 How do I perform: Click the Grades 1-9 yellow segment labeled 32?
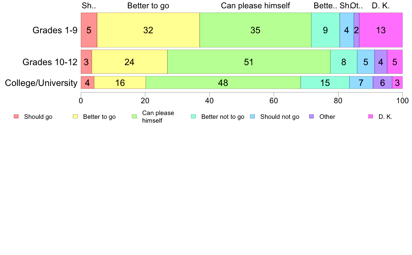pos(148,30)
